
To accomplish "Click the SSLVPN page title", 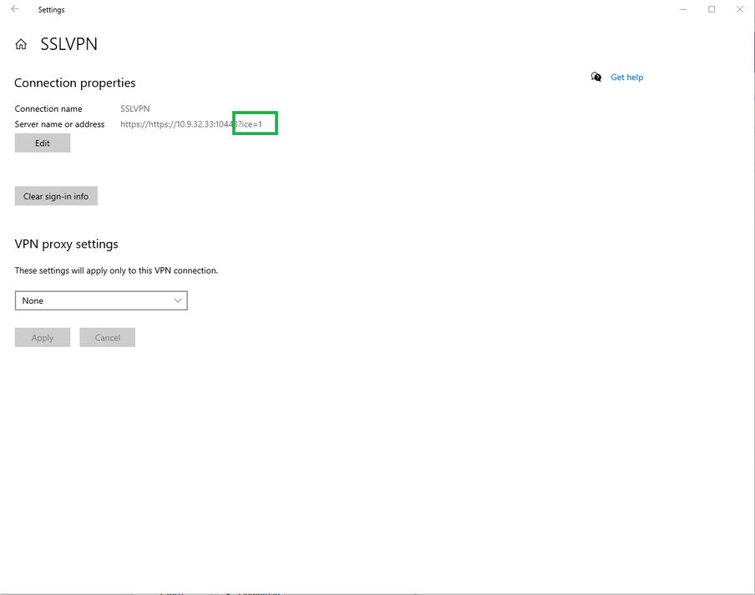I will click(68, 43).
